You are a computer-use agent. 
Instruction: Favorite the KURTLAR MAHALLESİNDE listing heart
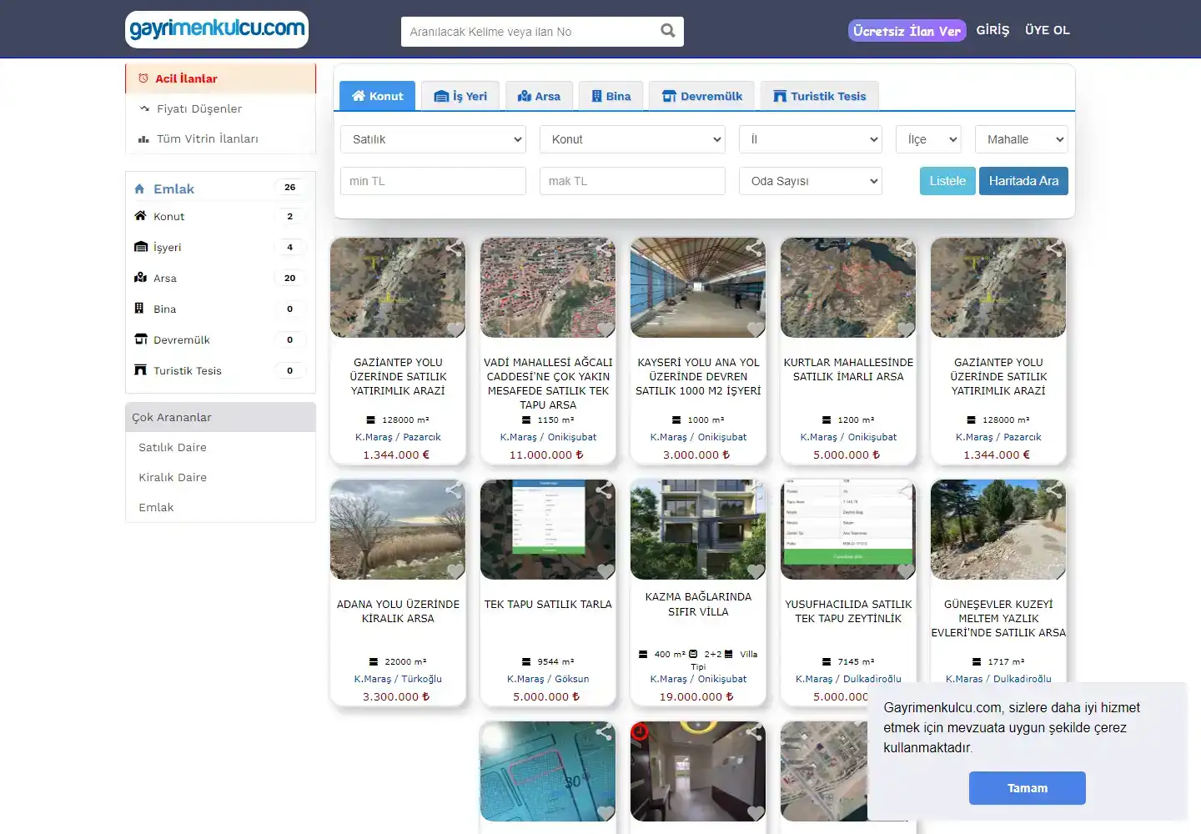[906, 329]
